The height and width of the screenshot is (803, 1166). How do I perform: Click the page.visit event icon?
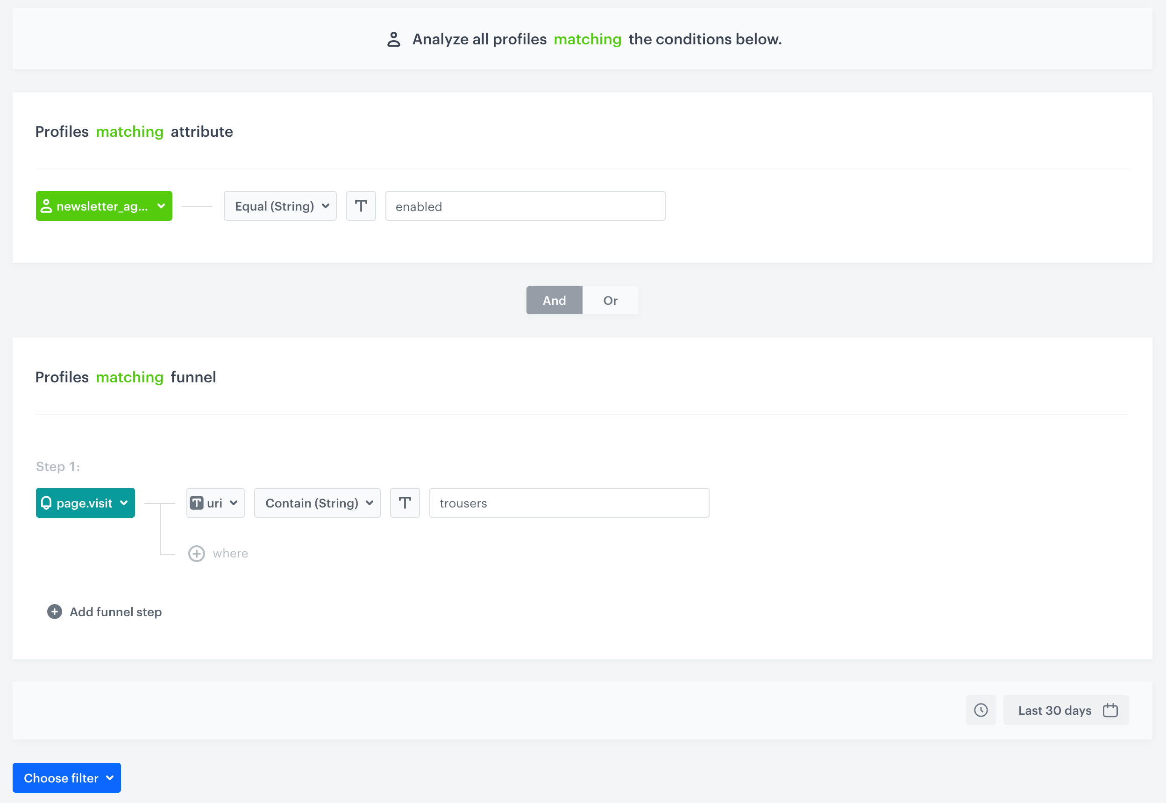47,503
